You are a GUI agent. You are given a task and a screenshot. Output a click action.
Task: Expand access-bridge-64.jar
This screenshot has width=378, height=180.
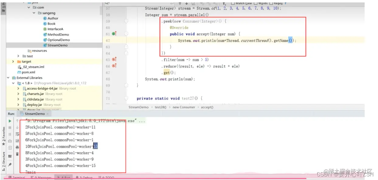18,89
